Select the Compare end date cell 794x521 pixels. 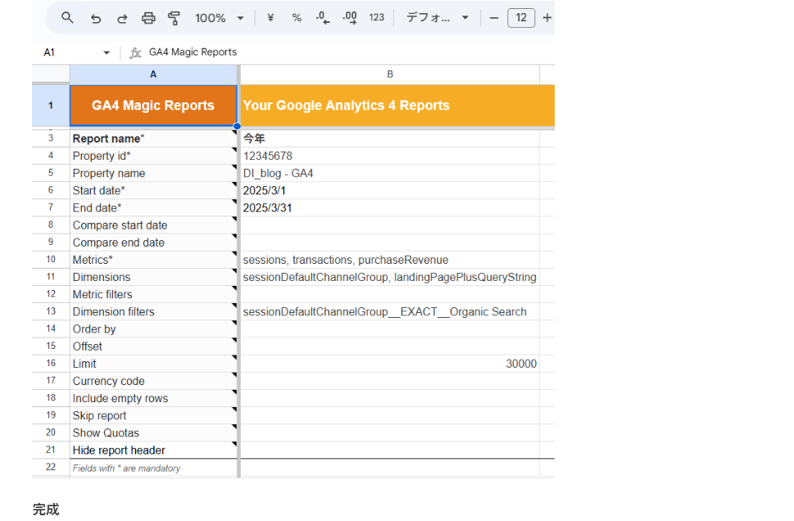point(153,242)
